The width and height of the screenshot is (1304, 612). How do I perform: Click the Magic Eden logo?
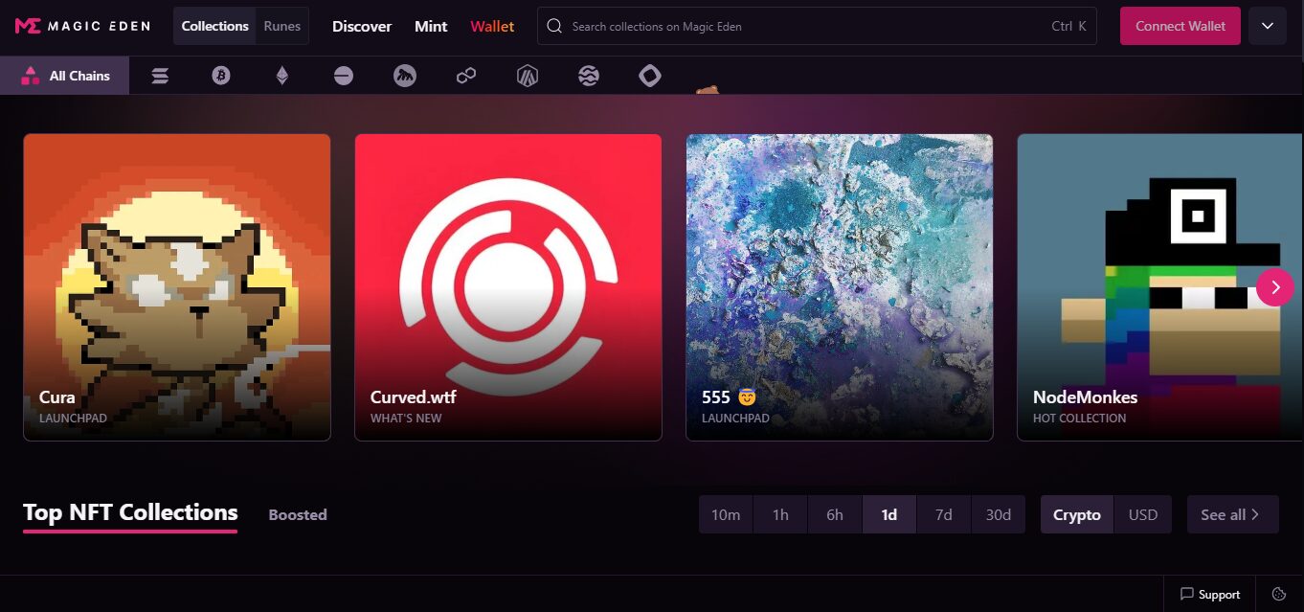pos(82,26)
